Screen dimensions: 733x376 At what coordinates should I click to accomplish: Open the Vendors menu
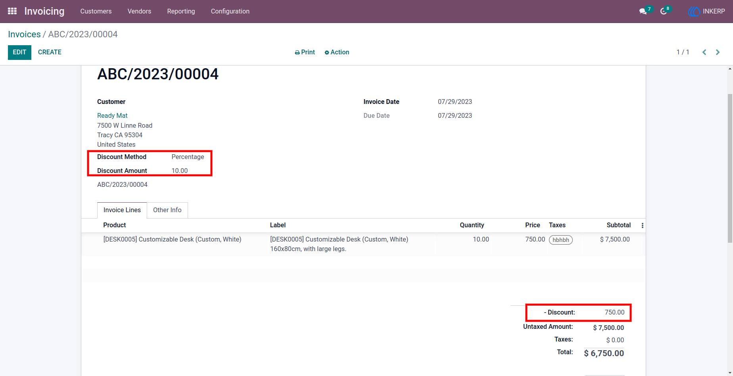[x=139, y=11]
